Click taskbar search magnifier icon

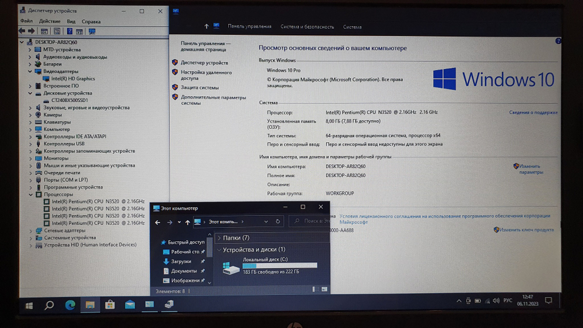click(49, 305)
